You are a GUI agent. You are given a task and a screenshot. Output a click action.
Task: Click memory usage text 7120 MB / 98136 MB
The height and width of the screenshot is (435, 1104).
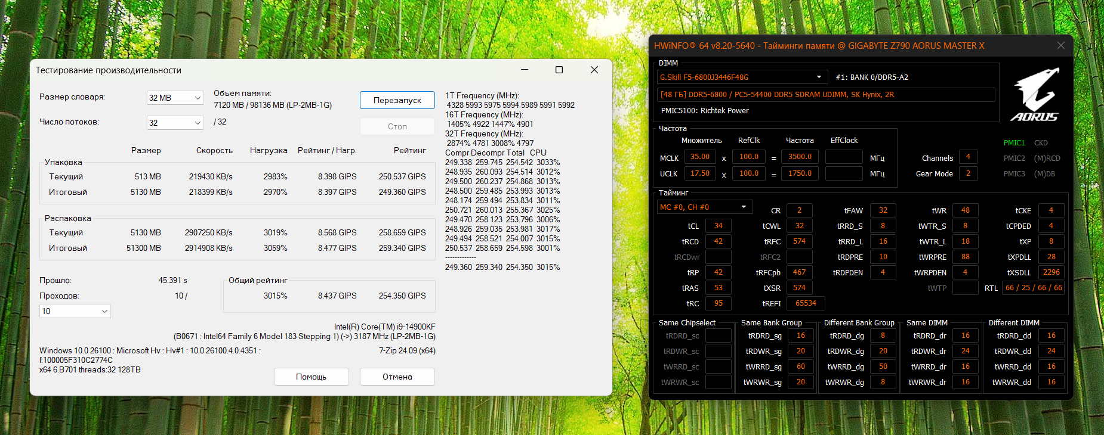click(273, 105)
